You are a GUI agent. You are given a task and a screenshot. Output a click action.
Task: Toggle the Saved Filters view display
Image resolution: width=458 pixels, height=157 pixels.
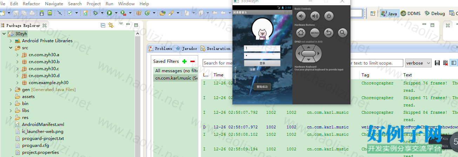tap(454, 63)
